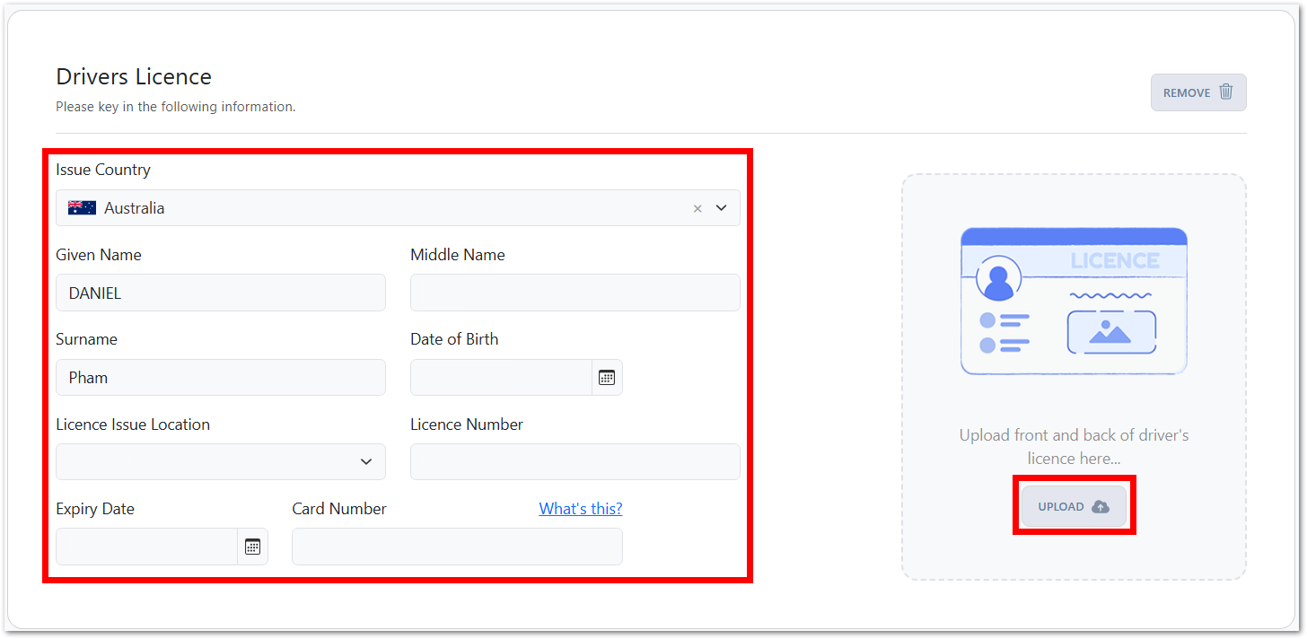Screen dimensions: 1307x639
Task: Click the licence card illustration thumbnail
Action: 1074,302
